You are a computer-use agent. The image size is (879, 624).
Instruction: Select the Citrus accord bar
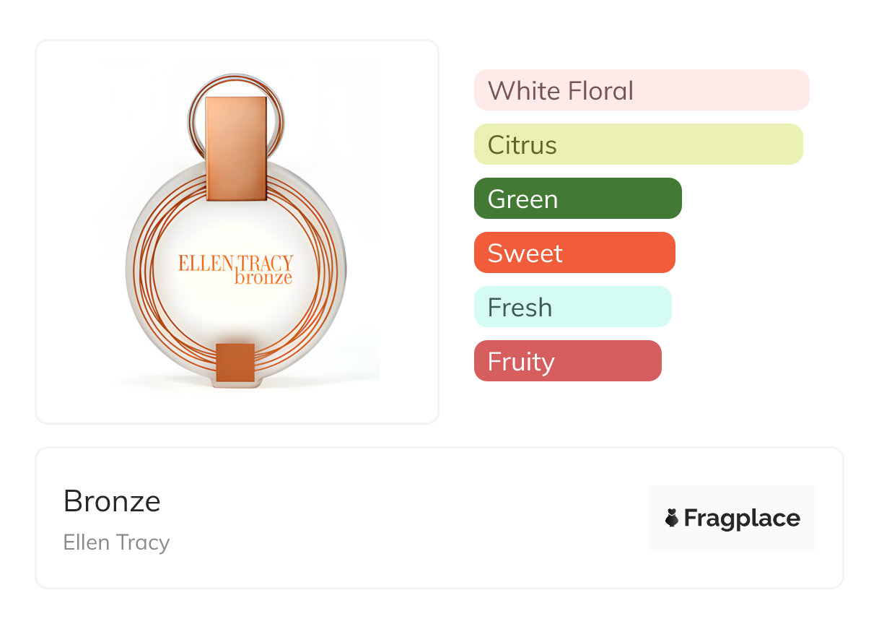(x=638, y=144)
